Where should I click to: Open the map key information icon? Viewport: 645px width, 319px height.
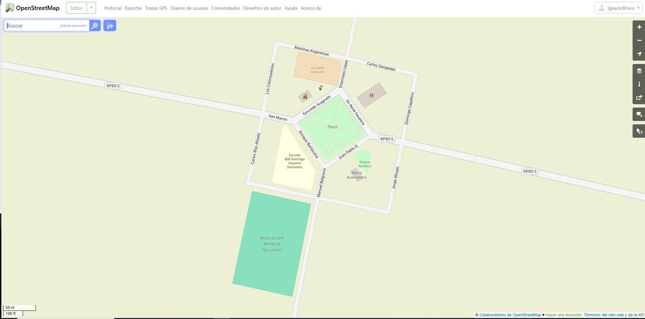tap(639, 84)
